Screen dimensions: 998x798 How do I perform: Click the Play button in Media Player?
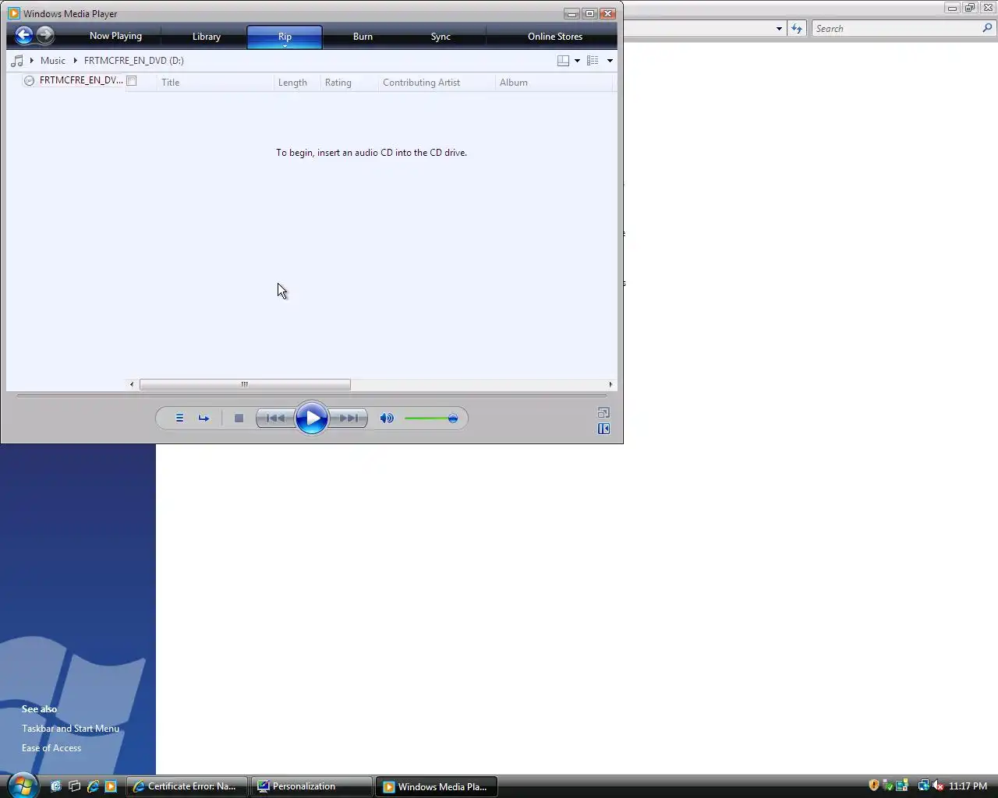click(312, 418)
